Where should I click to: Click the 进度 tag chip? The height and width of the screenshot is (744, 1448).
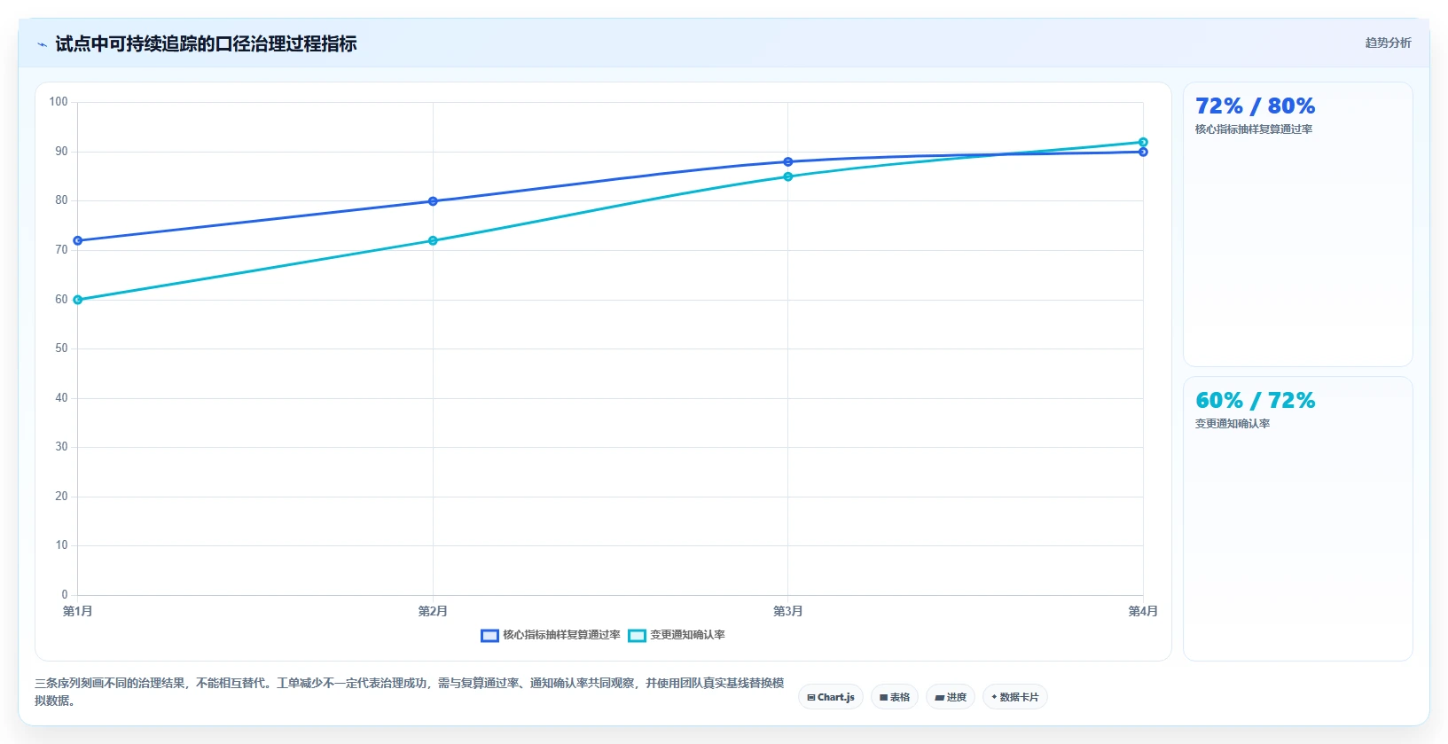click(x=951, y=697)
